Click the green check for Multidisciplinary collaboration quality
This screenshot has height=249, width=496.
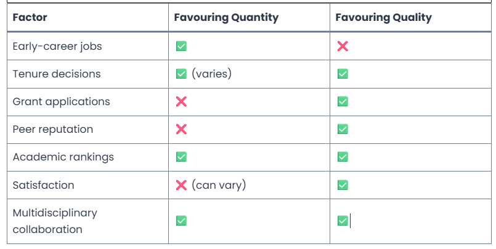(343, 221)
